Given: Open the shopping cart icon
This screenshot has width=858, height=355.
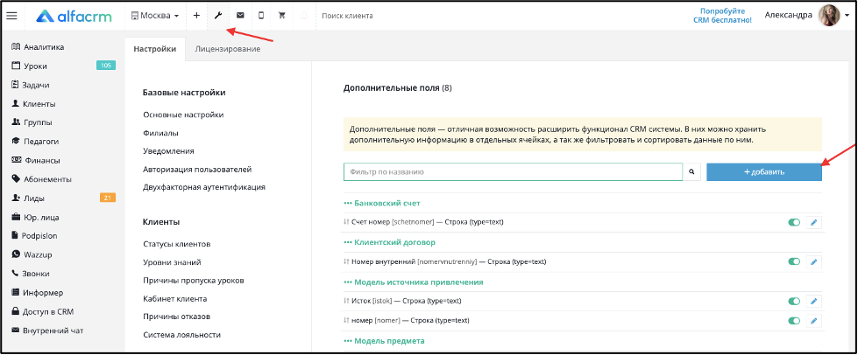Looking at the screenshot, I should coord(282,16).
